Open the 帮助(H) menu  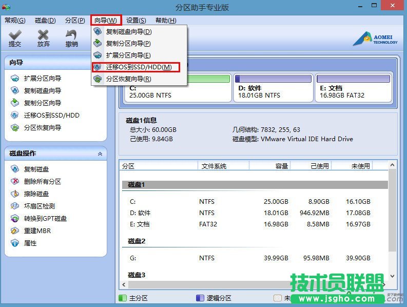[x=166, y=20]
